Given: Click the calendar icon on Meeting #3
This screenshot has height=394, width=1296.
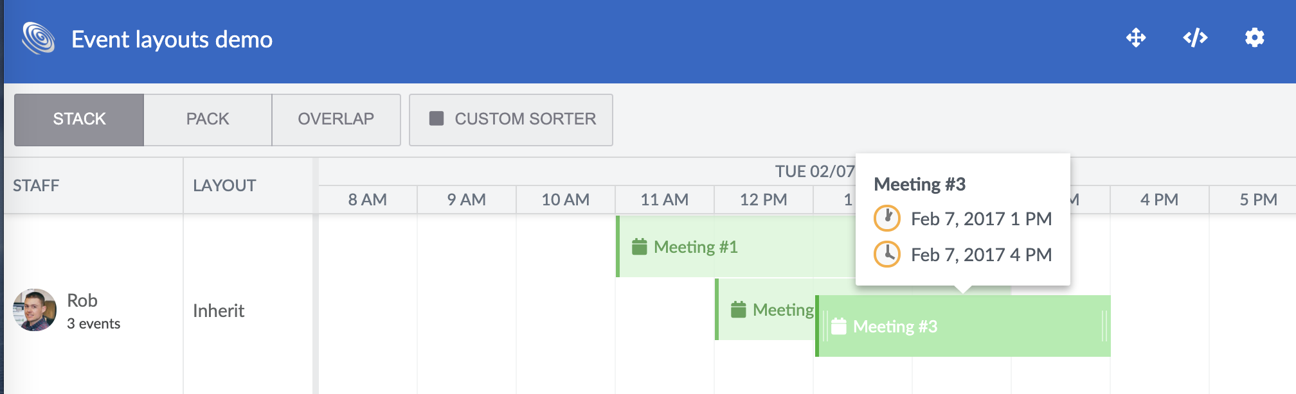Looking at the screenshot, I should tap(838, 326).
